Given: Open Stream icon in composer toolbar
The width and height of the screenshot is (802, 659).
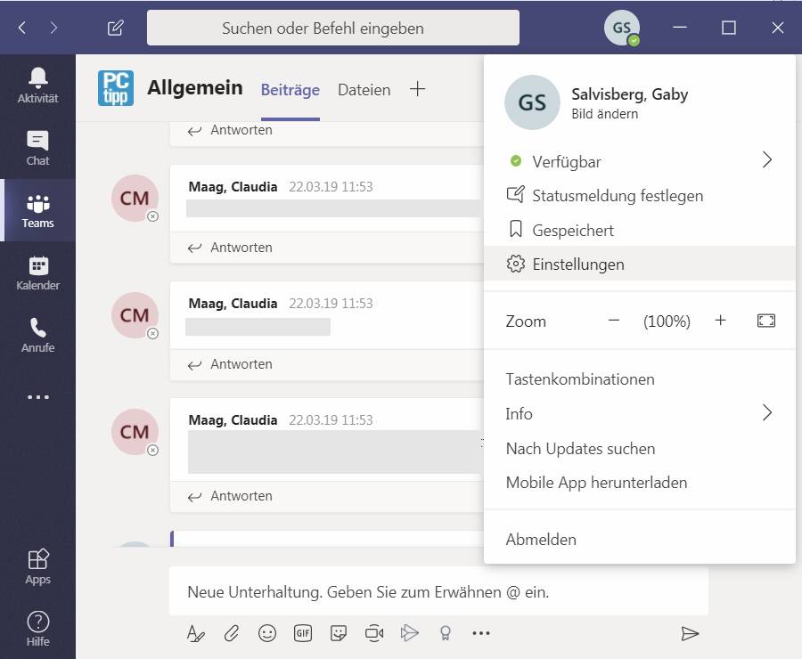Looking at the screenshot, I should pyautogui.click(x=410, y=633).
